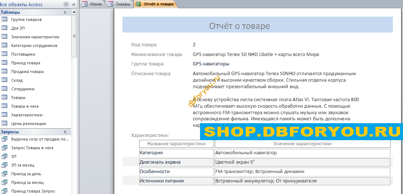Viewport: 403px width, 194px height.
Task: Click the Описание товара label
Action: [x=151, y=74]
